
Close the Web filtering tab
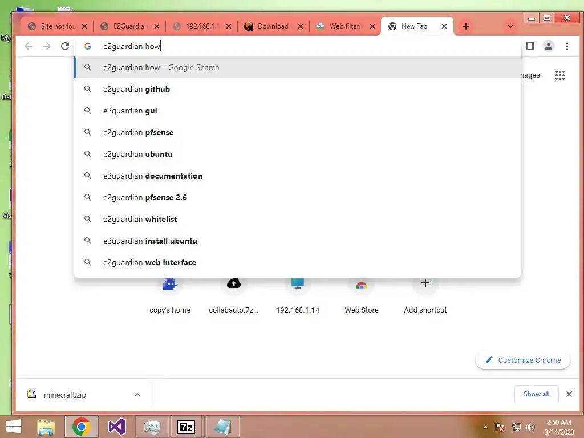point(372,26)
